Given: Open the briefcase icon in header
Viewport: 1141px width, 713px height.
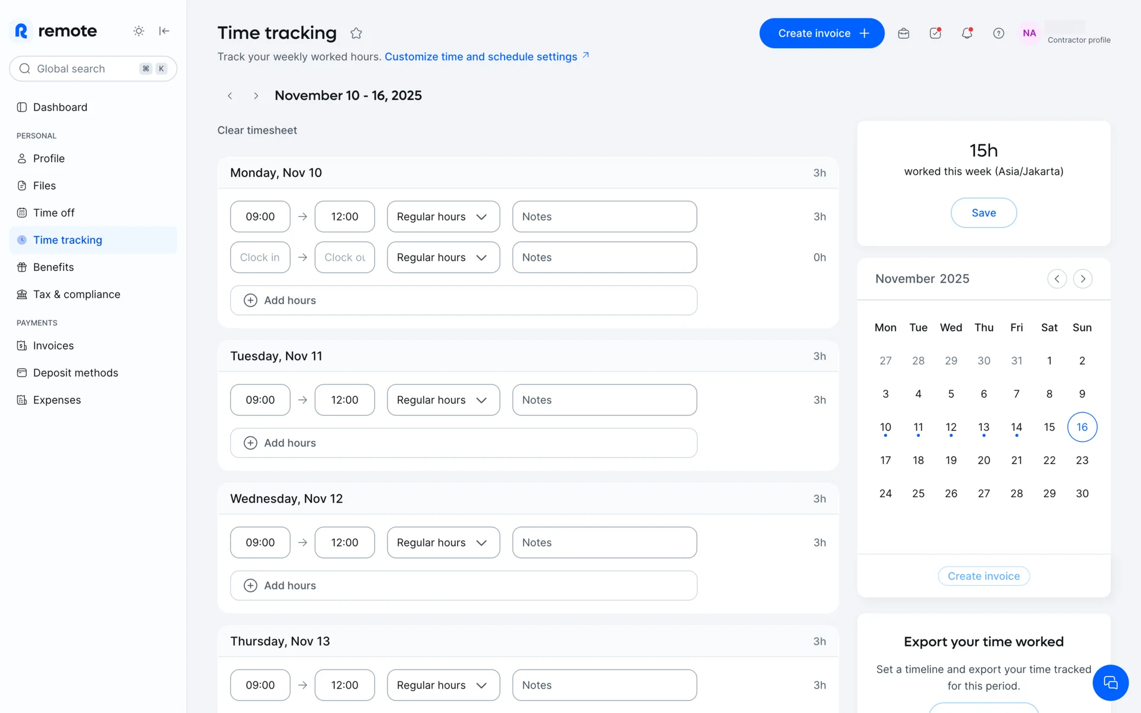Looking at the screenshot, I should coord(903,33).
